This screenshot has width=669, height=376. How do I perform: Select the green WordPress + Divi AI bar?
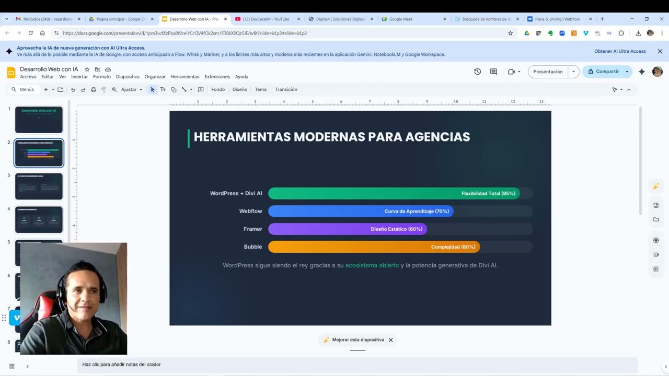pyautogui.click(x=394, y=193)
